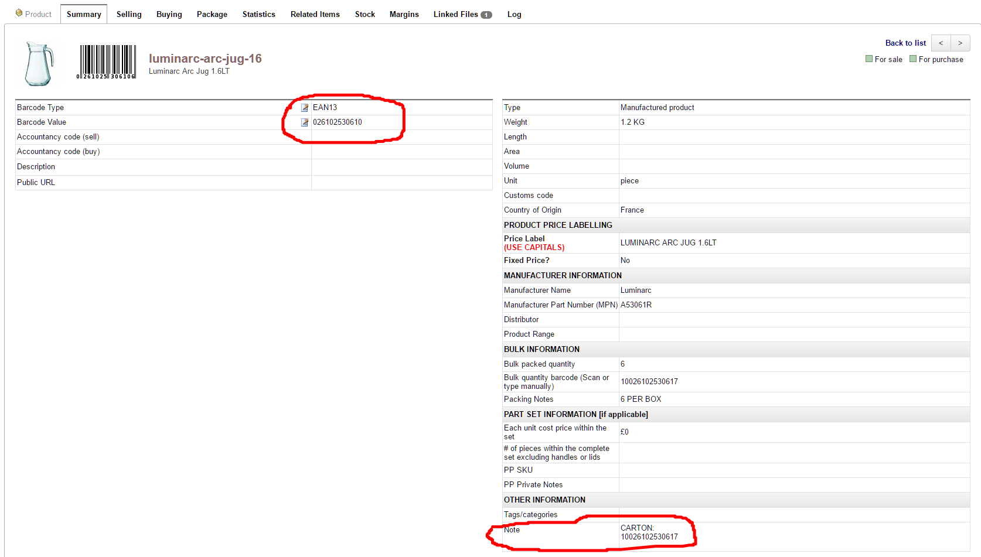Open the Log tab
981x557 pixels.
coord(514,15)
